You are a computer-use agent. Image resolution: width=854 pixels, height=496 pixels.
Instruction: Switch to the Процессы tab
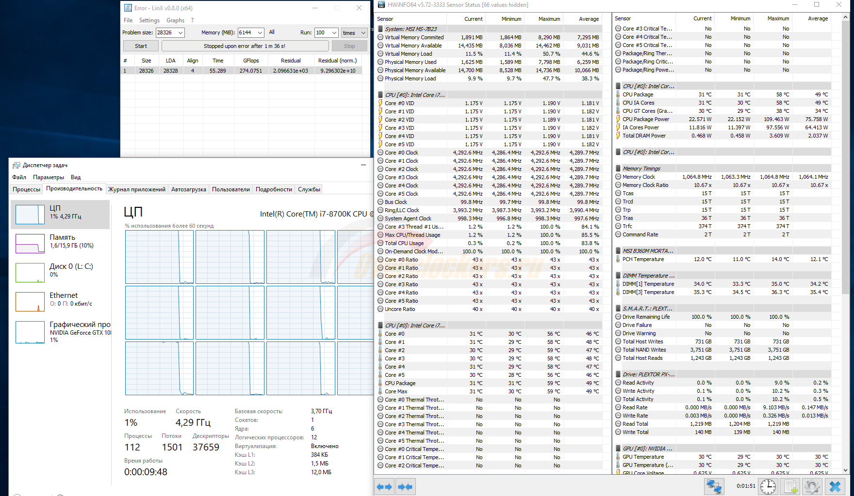pos(26,189)
